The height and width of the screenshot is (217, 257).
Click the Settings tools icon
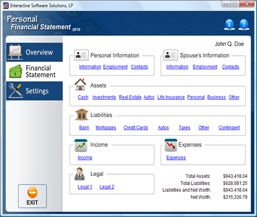16,91
